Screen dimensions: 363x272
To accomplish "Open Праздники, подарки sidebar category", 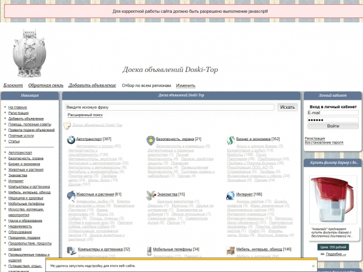I will click(x=24, y=238).
